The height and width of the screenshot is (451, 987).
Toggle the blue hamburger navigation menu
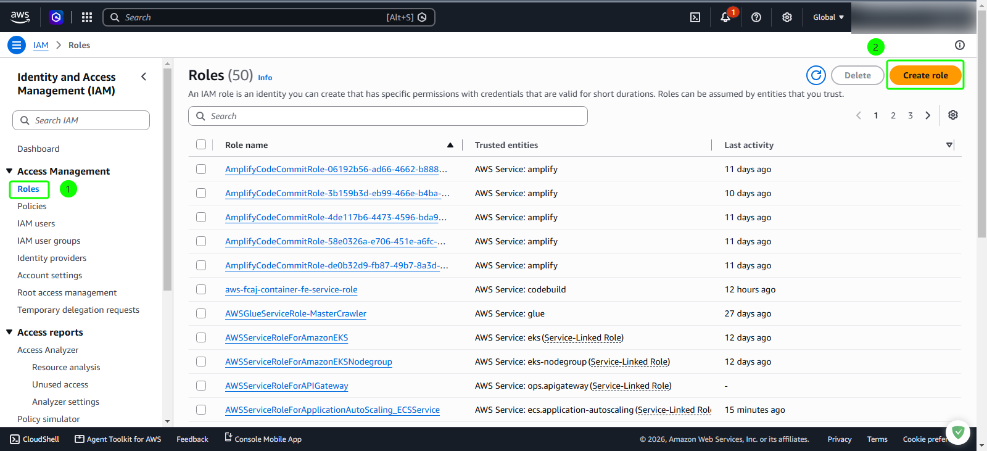tap(17, 45)
